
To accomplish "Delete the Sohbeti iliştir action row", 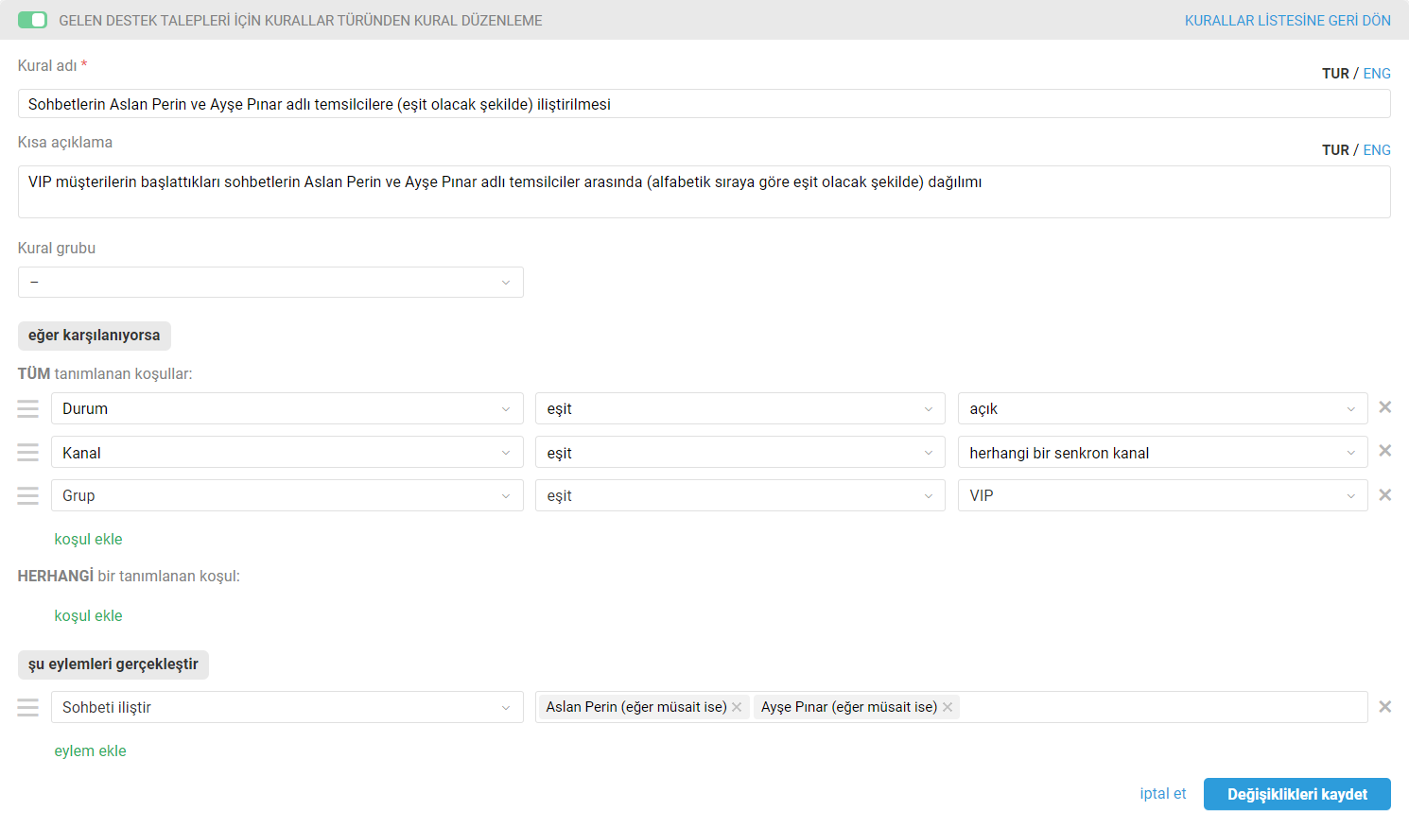I will pos(1385,707).
